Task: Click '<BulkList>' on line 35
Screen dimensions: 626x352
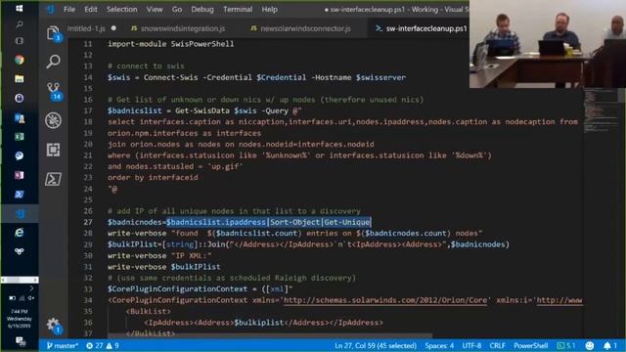Action: click(x=149, y=311)
